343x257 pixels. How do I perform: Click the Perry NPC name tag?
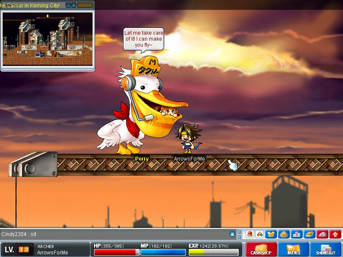pos(142,159)
